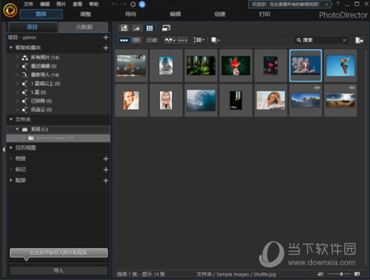Open the sort order dropdown
The height and width of the screenshot is (280, 370).
pyautogui.click(x=199, y=40)
